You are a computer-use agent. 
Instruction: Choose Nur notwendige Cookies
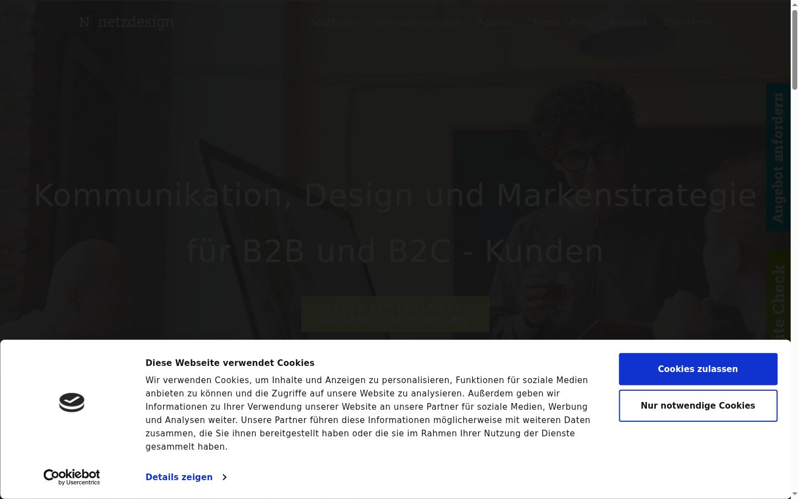(x=698, y=406)
